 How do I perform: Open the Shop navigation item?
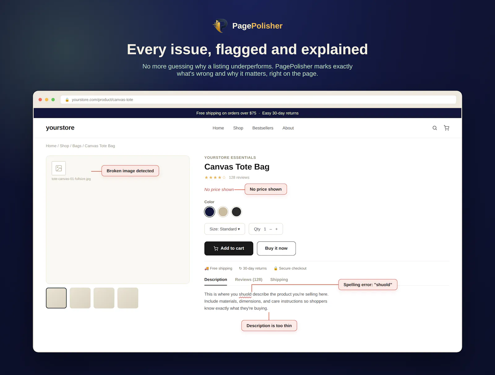point(238,128)
